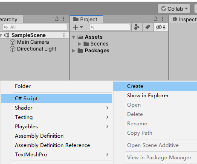Viewport: 197px width, 164px height.
Task: Expand the Packages folder triangle
Action: pos(73,51)
